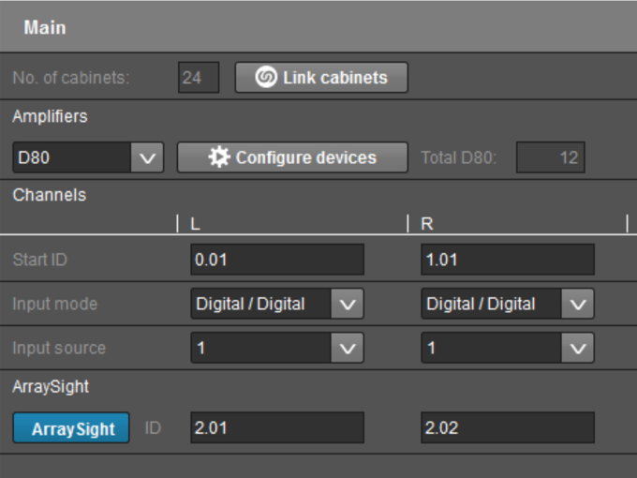This screenshot has height=478, width=637.
Task: Click the No. of cabinets label
Action: coord(71,78)
